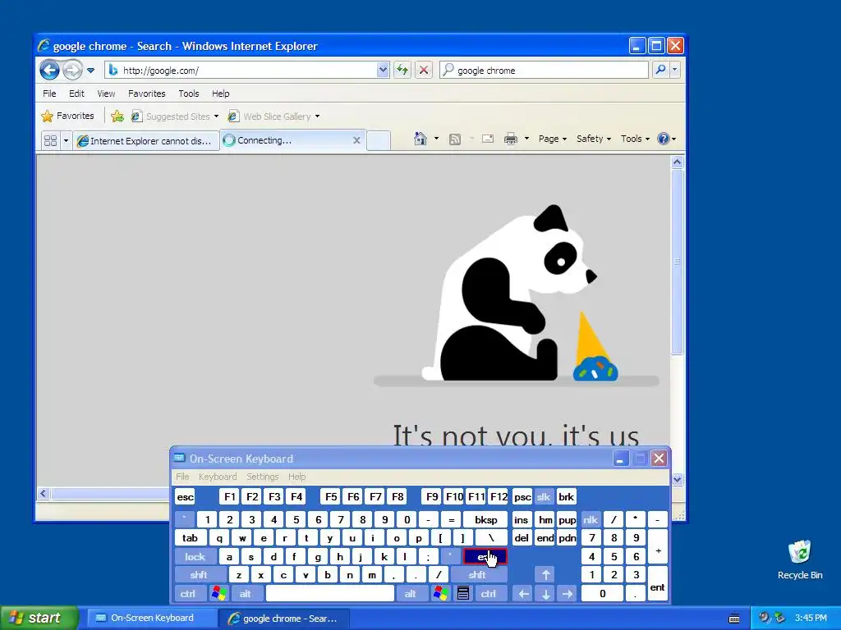Go back with the IE Back arrow
841x630 pixels.
[x=49, y=70]
